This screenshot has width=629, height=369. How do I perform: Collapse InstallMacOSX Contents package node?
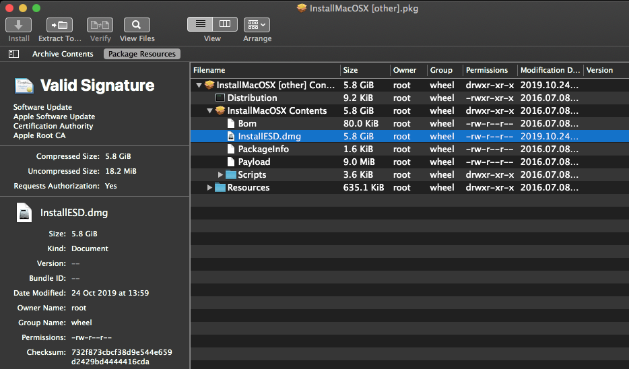click(x=209, y=110)
